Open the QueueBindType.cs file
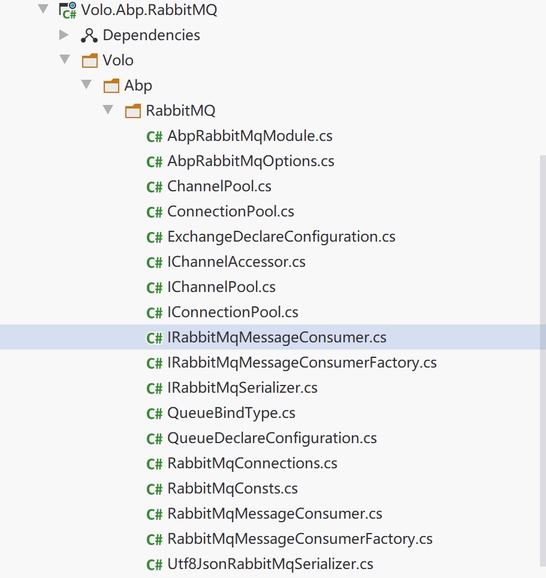This screenshot has height=578, width=546. [x=231, y=413]
